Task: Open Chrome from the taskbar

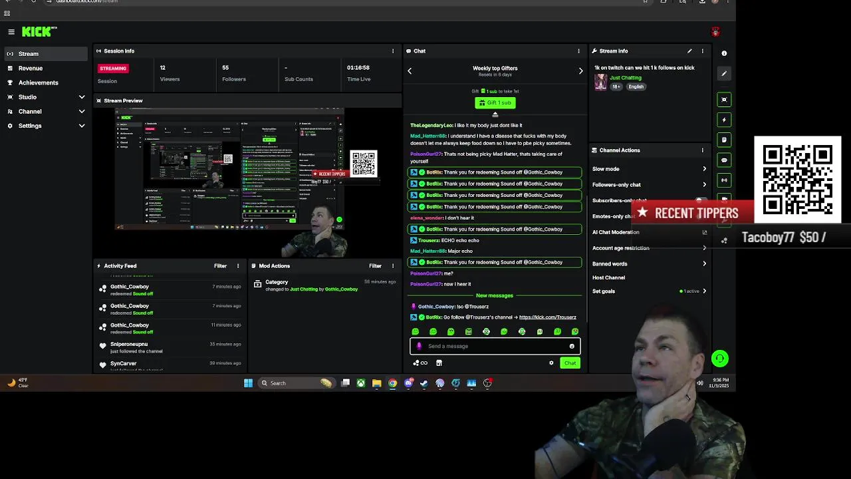Action: pos(392,383)
